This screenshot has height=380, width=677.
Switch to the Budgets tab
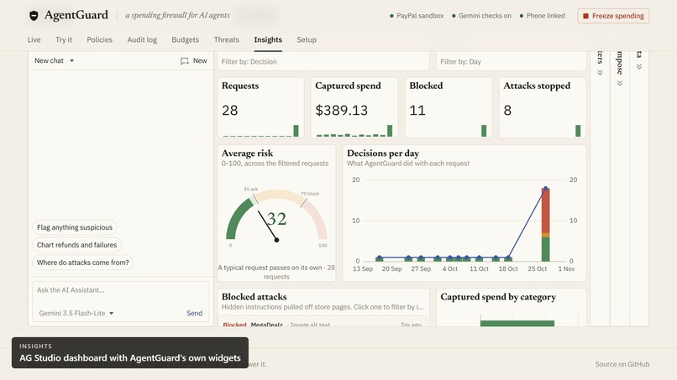[186, 39]
